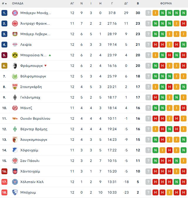Open the Bayern Munich club logo
This screenshot has height=198, width=188.
pyautogui.click(x=15, y=13)
